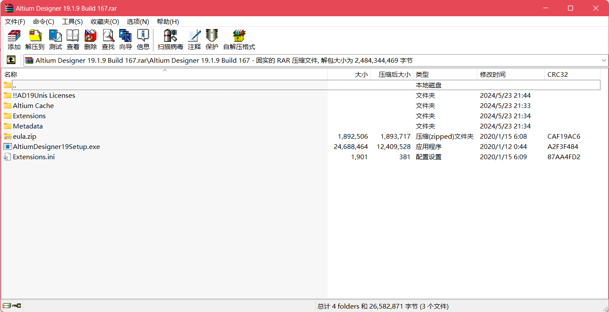Sort by 大小 column header
609x312 pixels.
349,74
